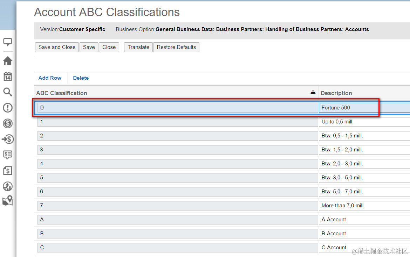Click the Close button
Screen dimensions: 410x257
[x=109, y=47]
